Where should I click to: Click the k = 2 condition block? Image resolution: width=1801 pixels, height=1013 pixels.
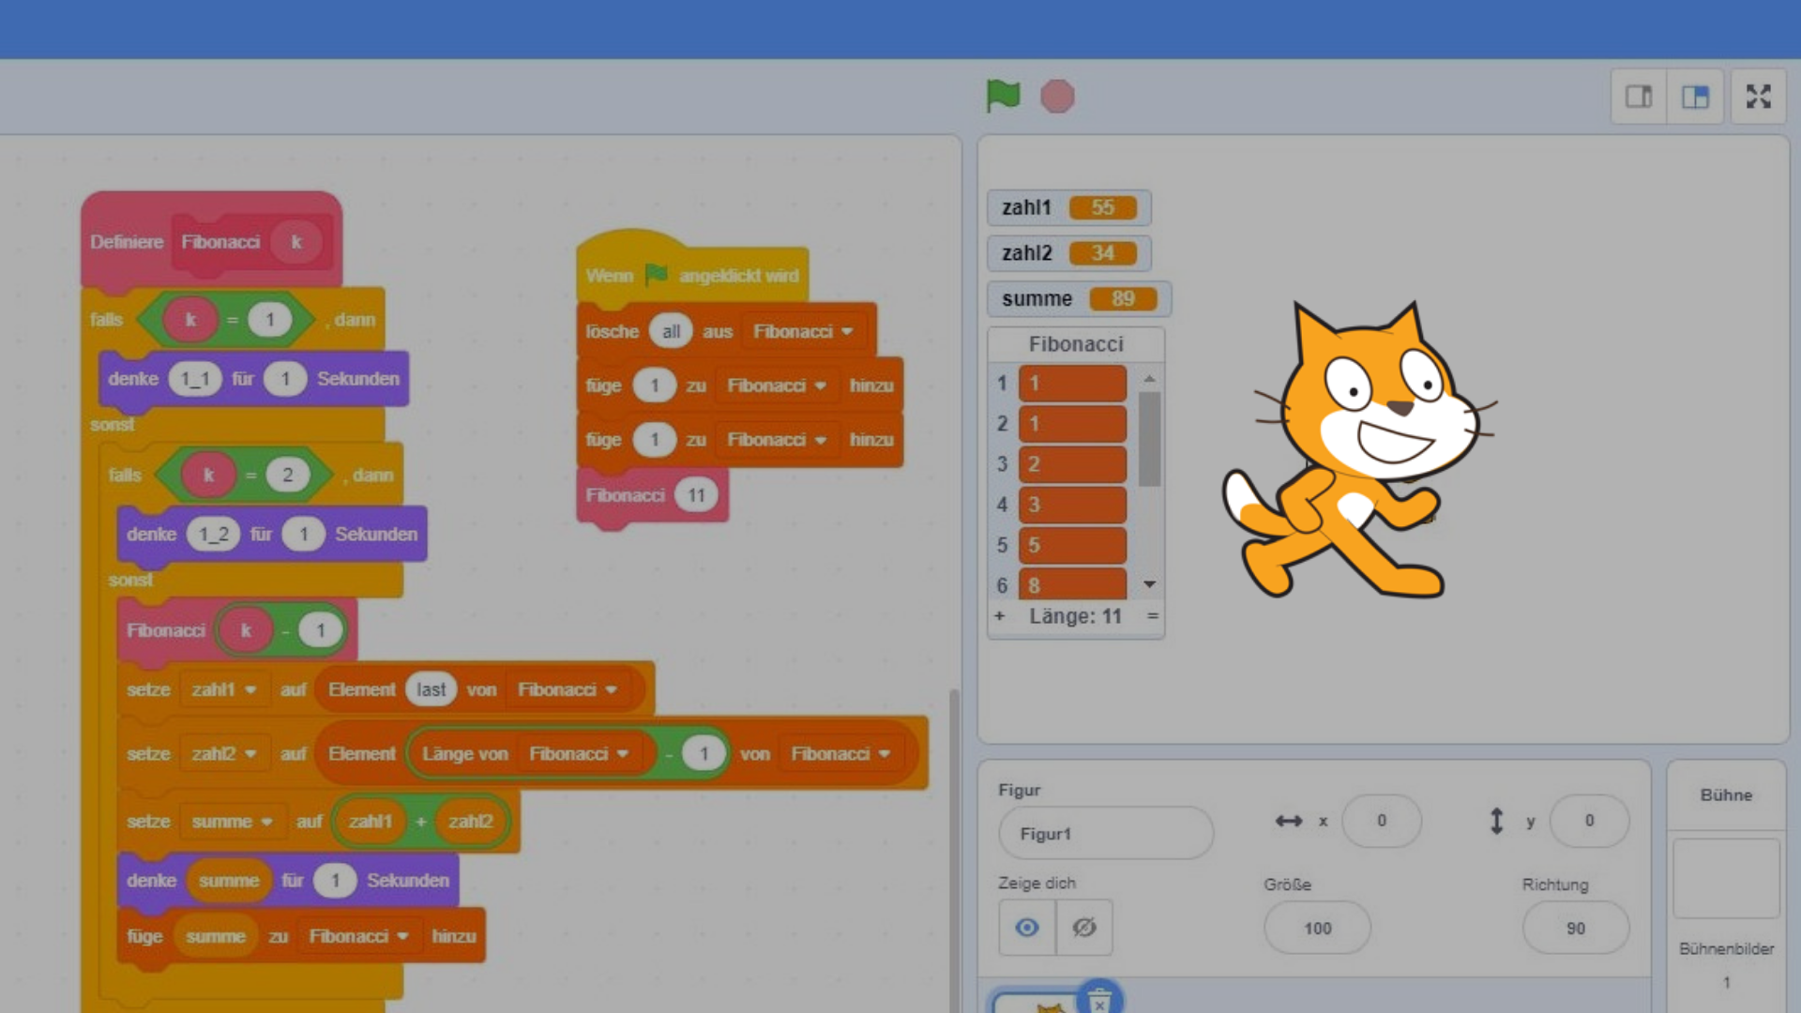click(244, 475)
